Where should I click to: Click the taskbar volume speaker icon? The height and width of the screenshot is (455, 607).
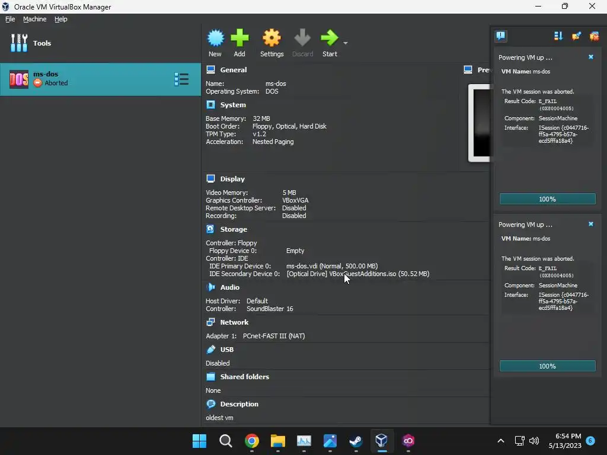534,441
